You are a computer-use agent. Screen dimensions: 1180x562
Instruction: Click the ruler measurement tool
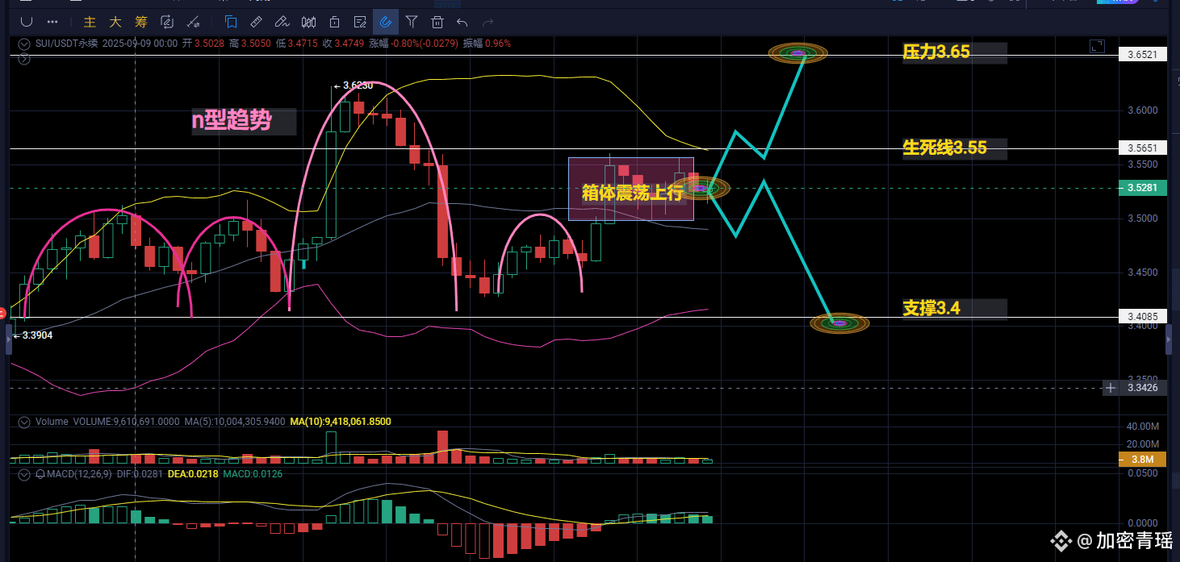coord(256,22)
